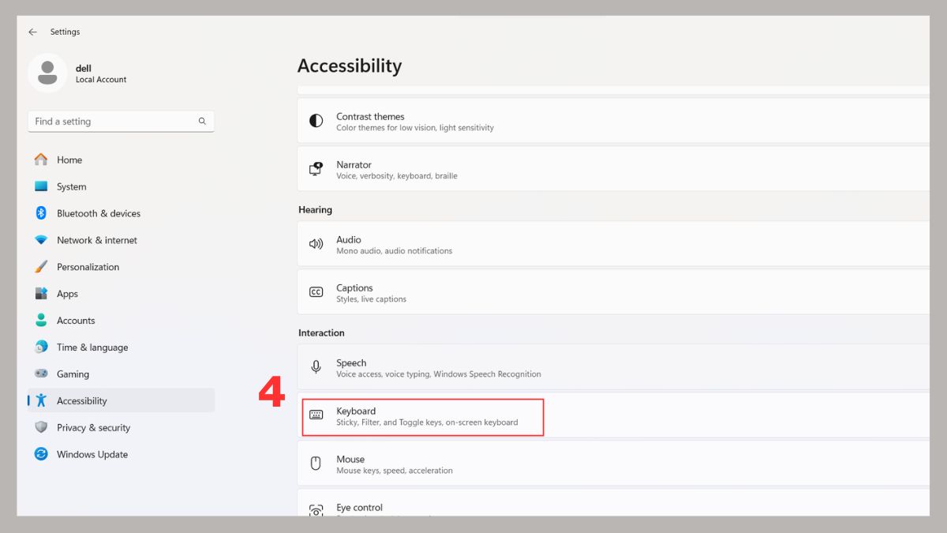Focus the Find a setting field
The image size is (947, 533).
(x=121, y=121)
